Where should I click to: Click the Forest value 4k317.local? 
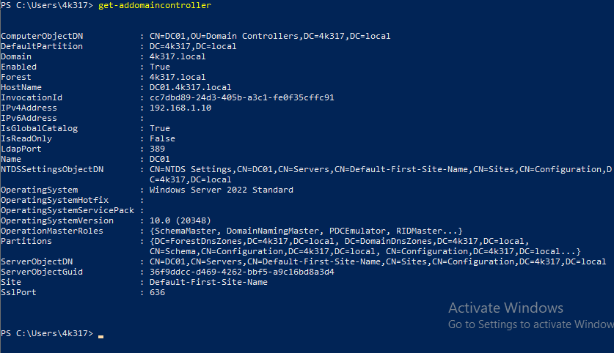click(x=178, y=77)
